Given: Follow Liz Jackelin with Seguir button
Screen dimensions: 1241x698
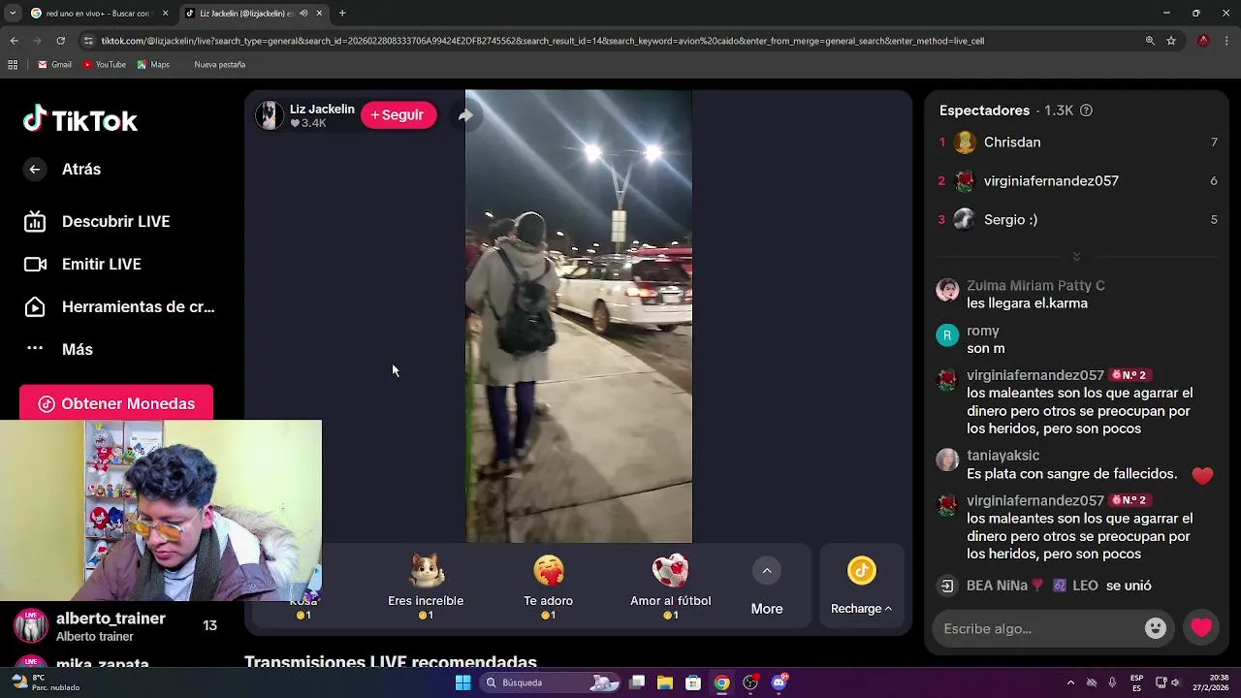Looking at the screenshot, I should tap(398, 114).
